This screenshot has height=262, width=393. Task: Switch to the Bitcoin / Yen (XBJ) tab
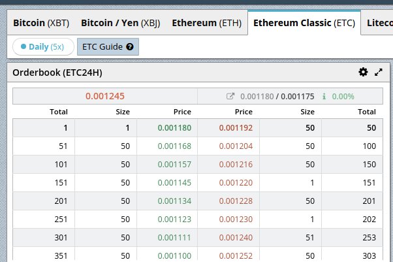tap(121, 23)
